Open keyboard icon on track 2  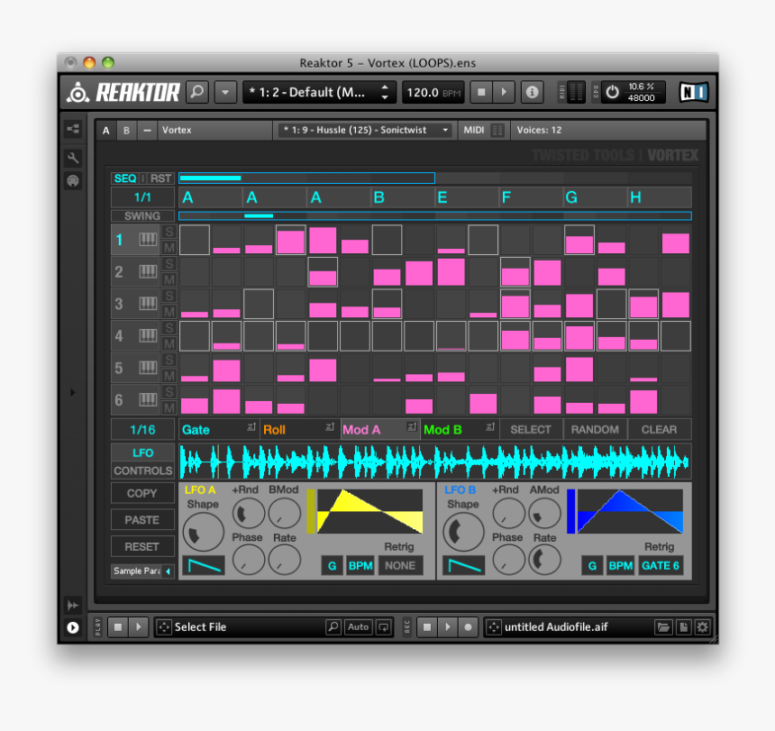pos(148,271)
